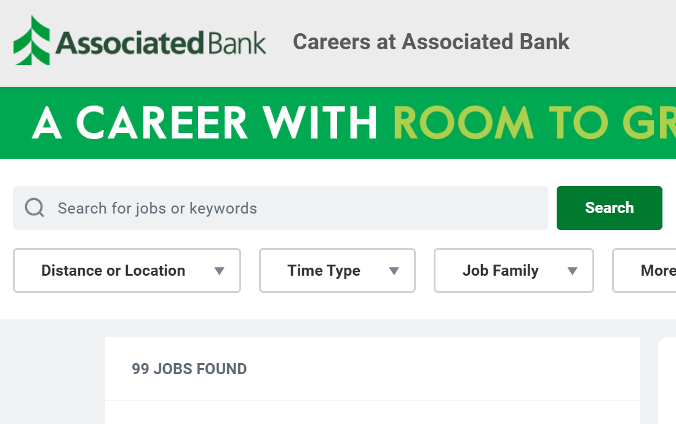Open the Distance or Location dropdown
Image resolution: width=676 pixels, height=424 pixels.
pyautogui.click(x=127, y=270)
